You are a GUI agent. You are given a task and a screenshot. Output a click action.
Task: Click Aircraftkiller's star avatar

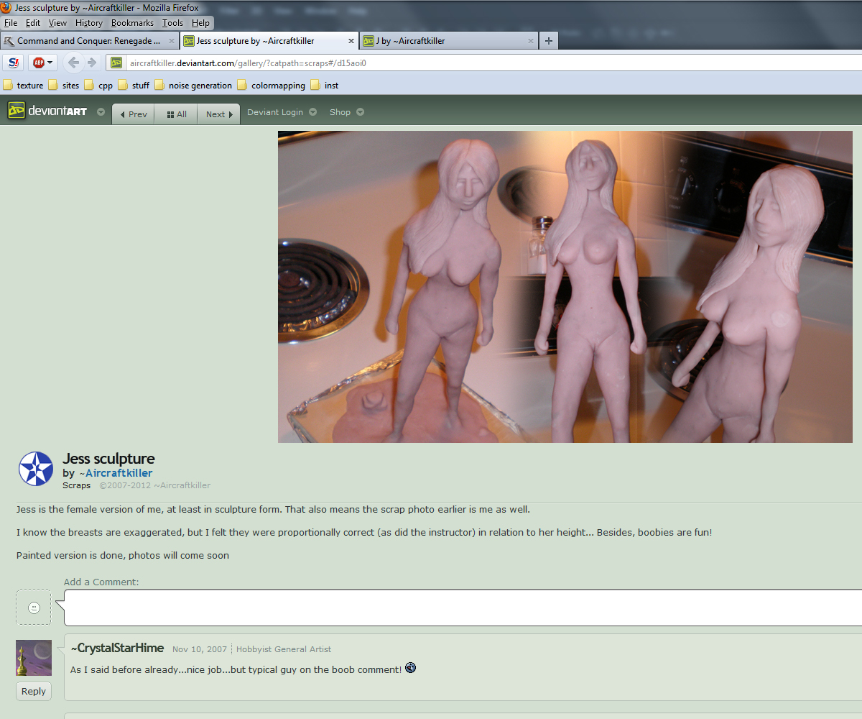35,469
